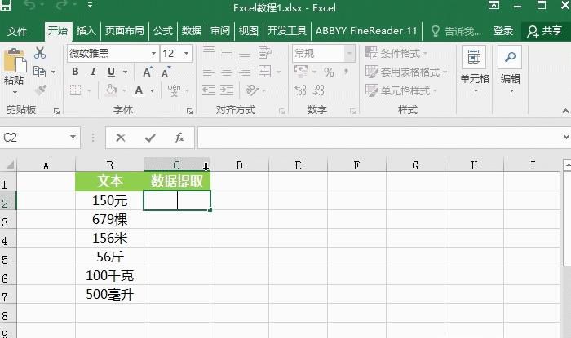This screenshot has width=571, height=338.
Task: Apply percent style format
Action: [x=329, y=72]
